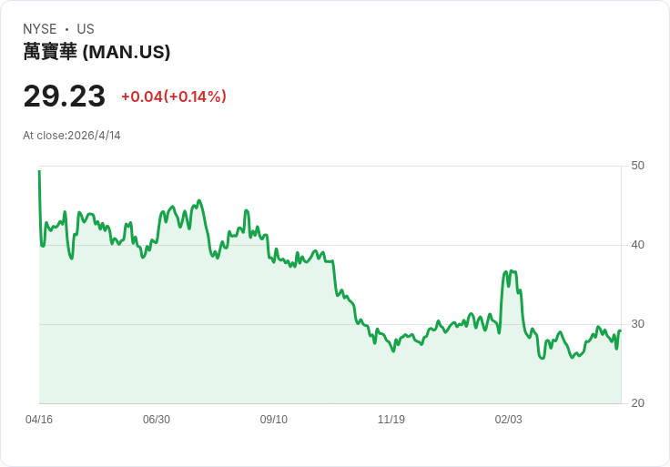Click the US market label
This screenshot has width=670, height=467.
(x=86, y=29)
